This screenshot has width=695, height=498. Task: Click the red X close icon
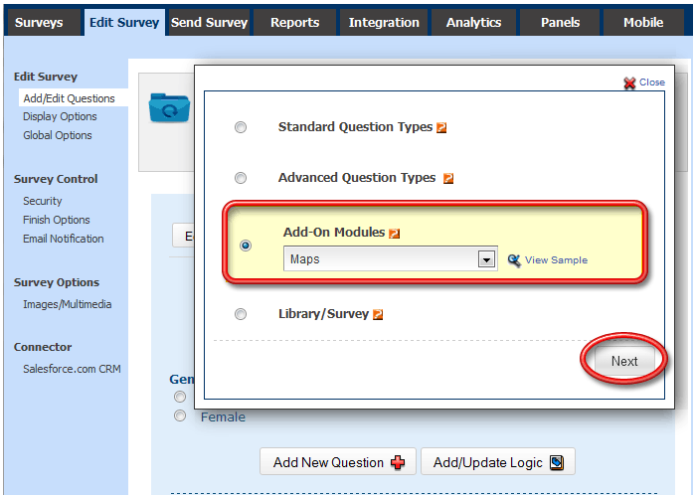629,83
